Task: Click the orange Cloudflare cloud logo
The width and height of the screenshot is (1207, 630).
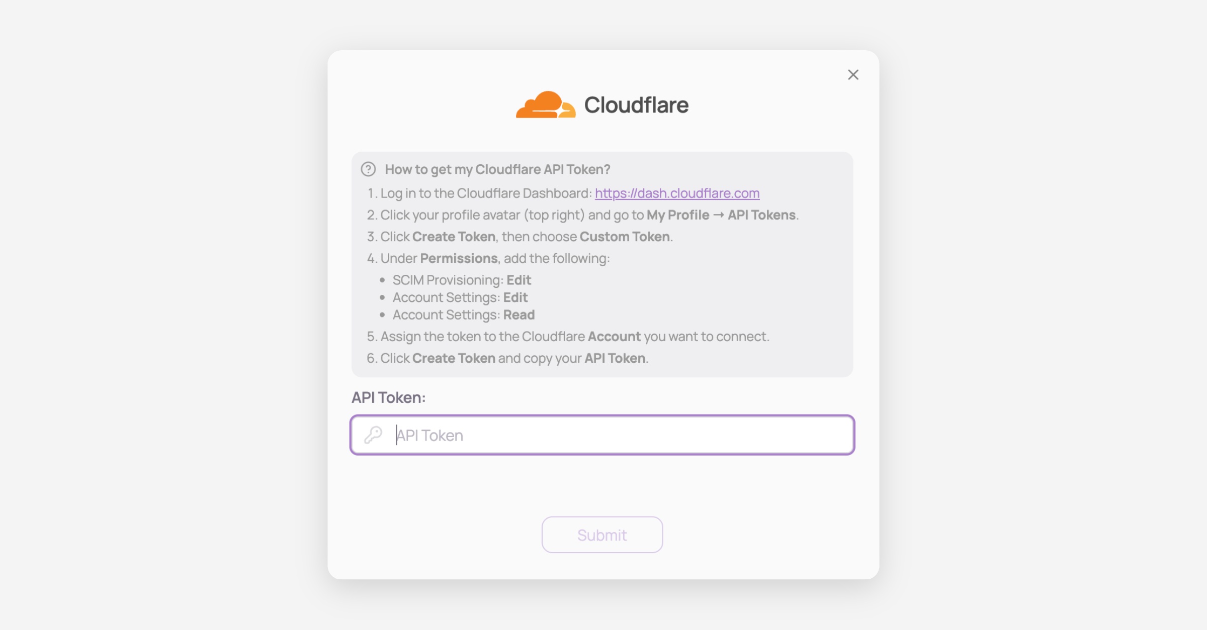Action: pyautogui.click(x=545, y=105)
